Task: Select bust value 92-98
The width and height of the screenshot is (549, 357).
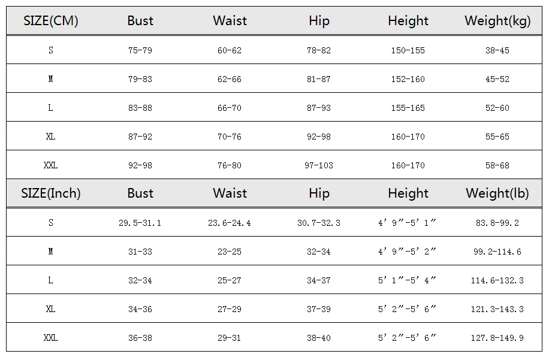Action: (x=140, y=165)
